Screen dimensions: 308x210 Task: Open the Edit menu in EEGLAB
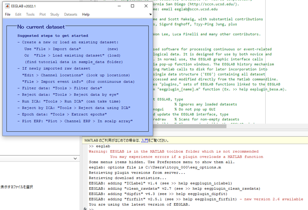click(18, 14)
